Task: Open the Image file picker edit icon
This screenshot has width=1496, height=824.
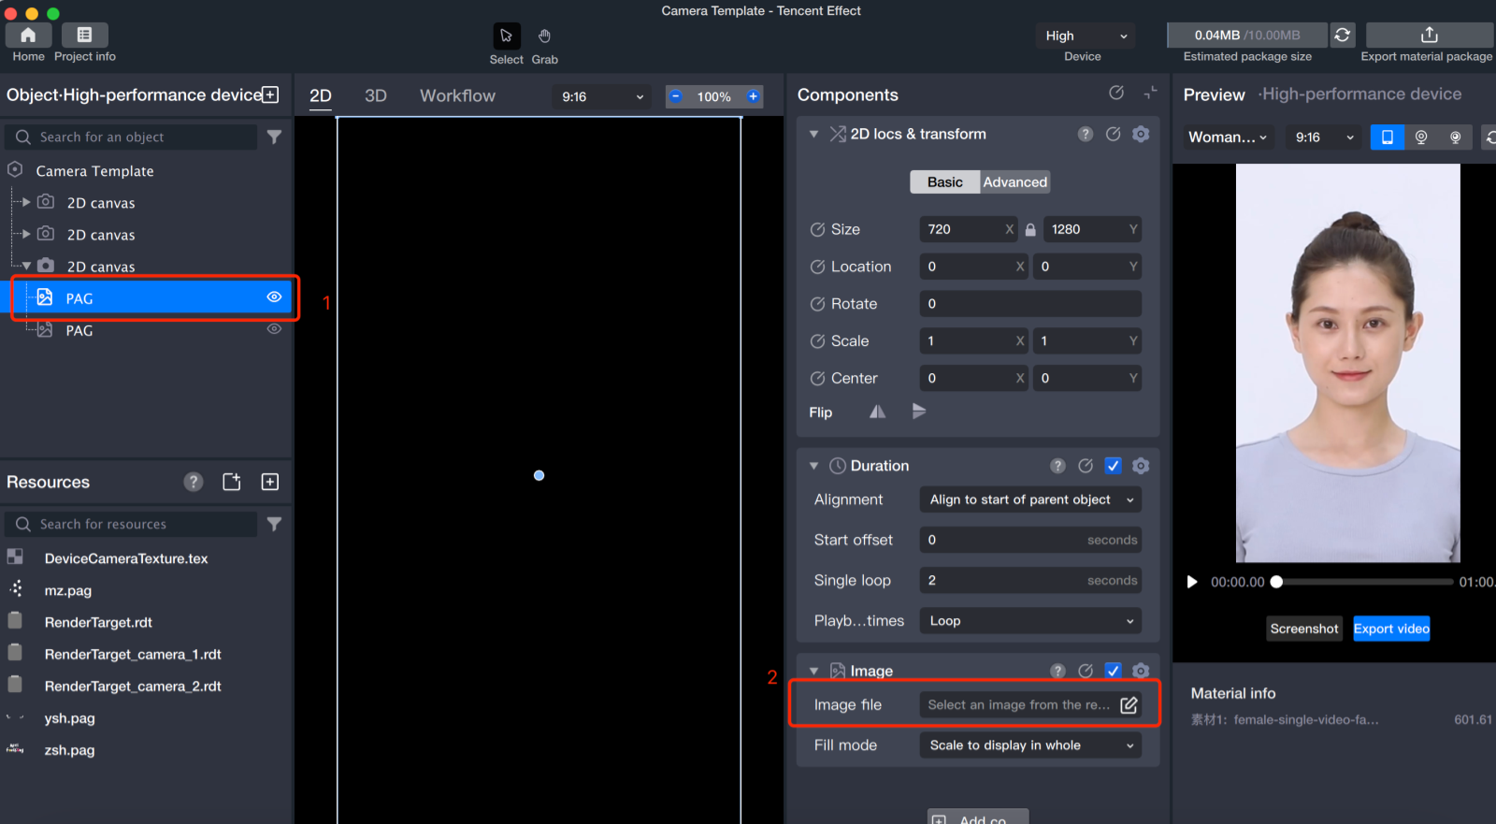Action: [x=1129, y=705]
